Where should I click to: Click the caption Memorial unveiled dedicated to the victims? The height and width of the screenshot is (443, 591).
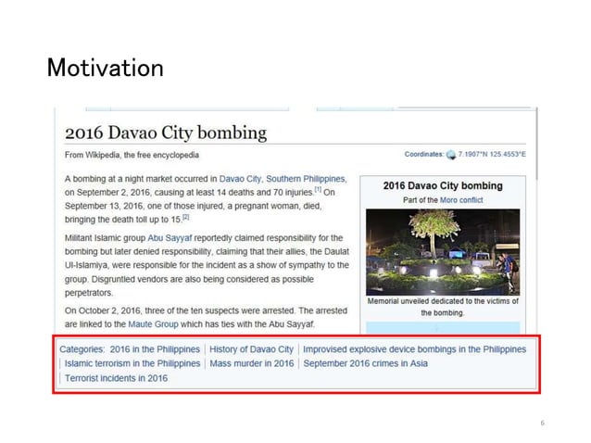coord(443,307)
